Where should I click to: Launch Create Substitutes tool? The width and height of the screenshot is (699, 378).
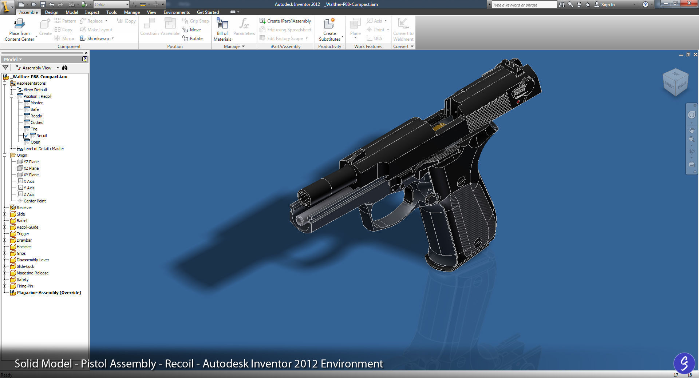point(330,29)
